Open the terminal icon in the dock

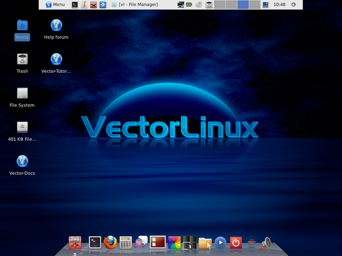pyautogui.click(x=95, y=243)
